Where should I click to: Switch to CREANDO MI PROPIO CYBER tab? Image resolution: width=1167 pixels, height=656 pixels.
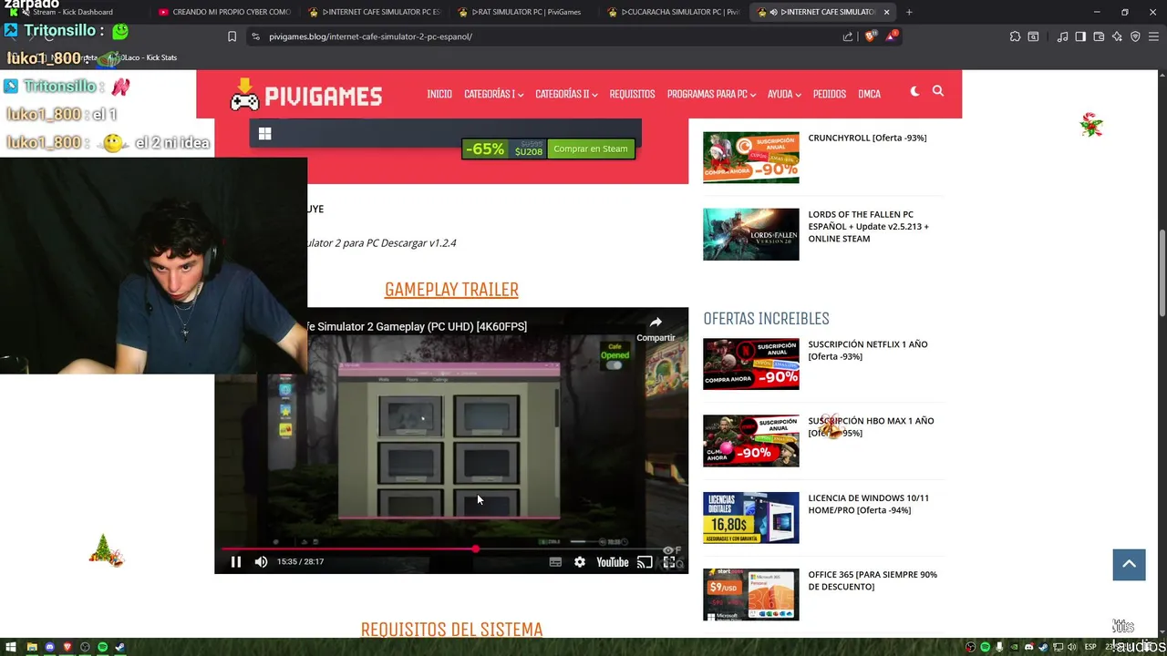click(x=223, y=12)
